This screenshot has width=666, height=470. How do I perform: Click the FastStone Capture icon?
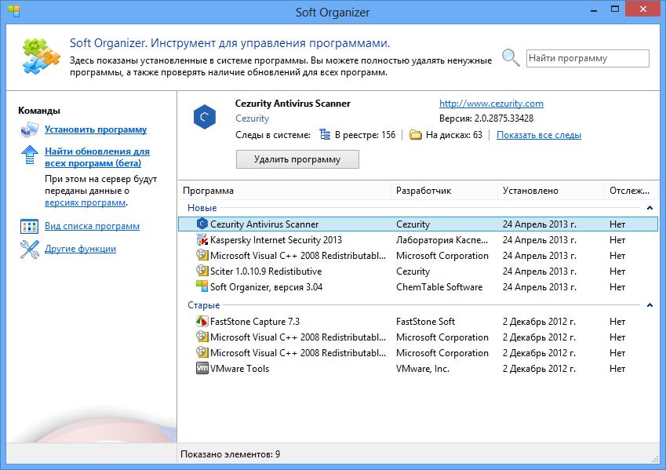(x=202, y=321)
